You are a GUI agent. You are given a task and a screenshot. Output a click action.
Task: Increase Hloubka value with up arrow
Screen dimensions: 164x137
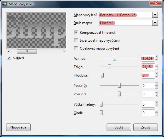[156, 74]
